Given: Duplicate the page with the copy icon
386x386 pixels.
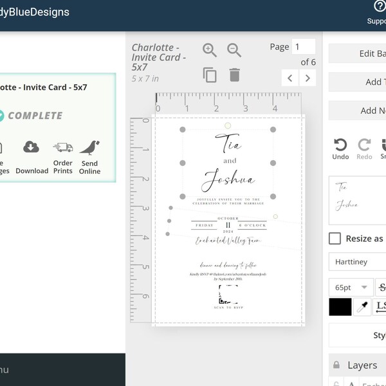Looking at the screenshot, I should tap(210, 75).
